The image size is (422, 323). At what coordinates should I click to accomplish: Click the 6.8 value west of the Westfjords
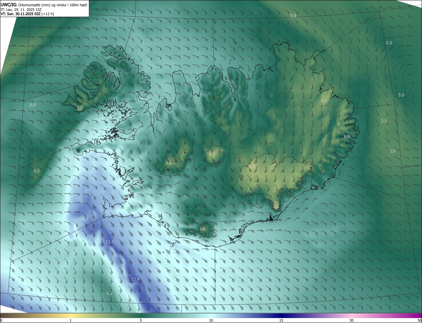point(33,105)
